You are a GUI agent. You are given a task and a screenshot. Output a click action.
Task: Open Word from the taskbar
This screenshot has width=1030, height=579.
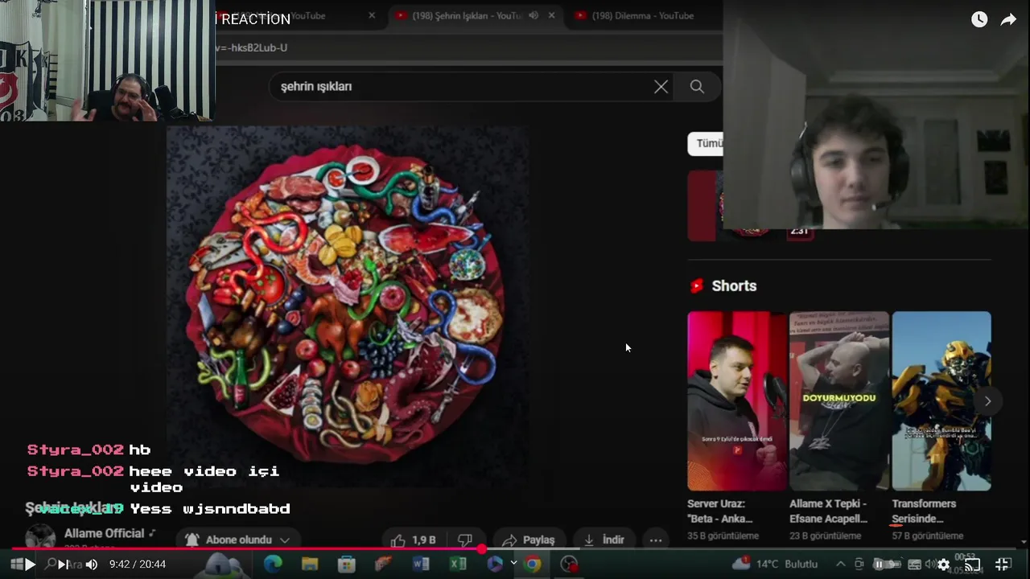coord(421,565)
